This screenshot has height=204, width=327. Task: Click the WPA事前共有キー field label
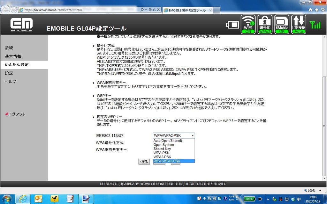pyautogui.click(x=112, y=150)
